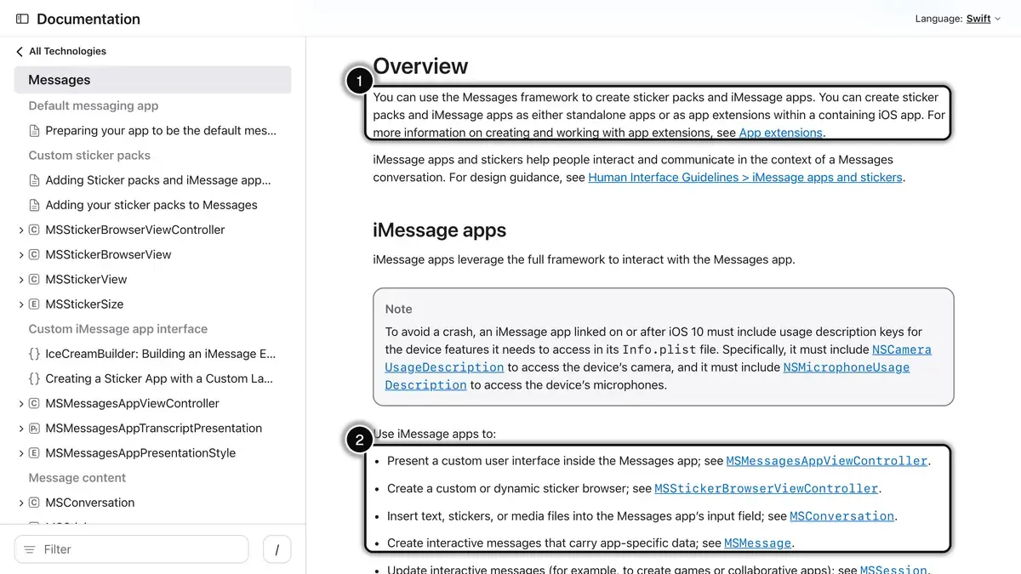Click the filter lines icon in filter box
Viewport: 1021px width, 574px height.
point(30,549)
